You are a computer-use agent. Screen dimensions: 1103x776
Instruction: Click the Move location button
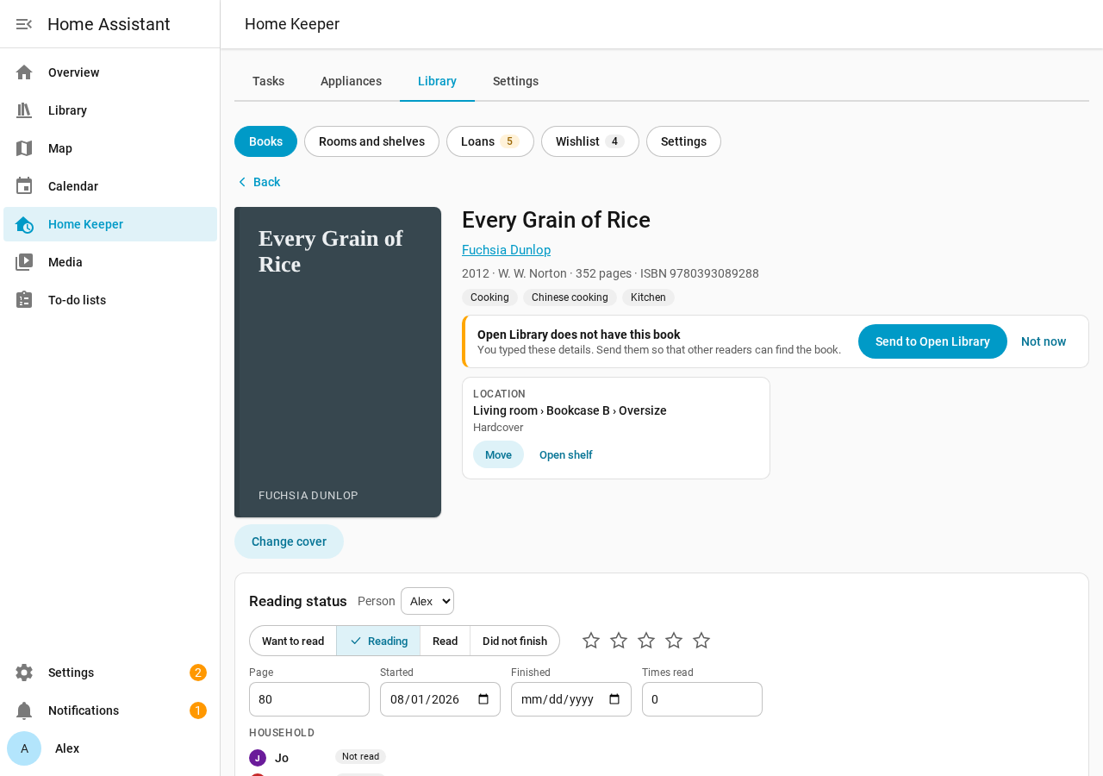click(498, 454)
